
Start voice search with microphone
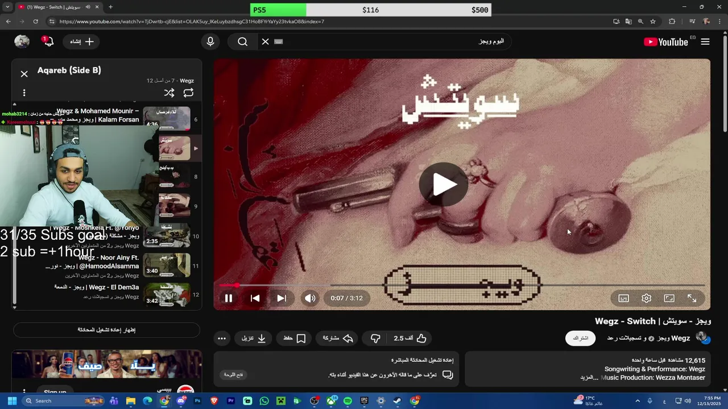click(210, 41)
